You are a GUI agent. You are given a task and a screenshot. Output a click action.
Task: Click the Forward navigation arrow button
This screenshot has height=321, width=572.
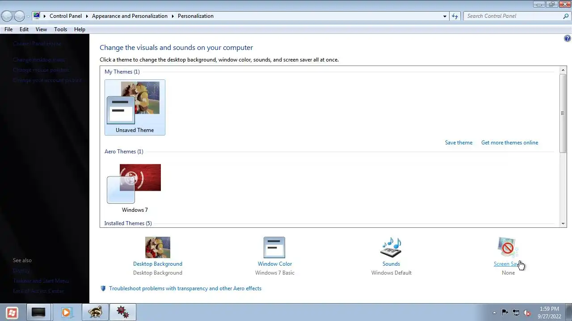pos(19,16)
